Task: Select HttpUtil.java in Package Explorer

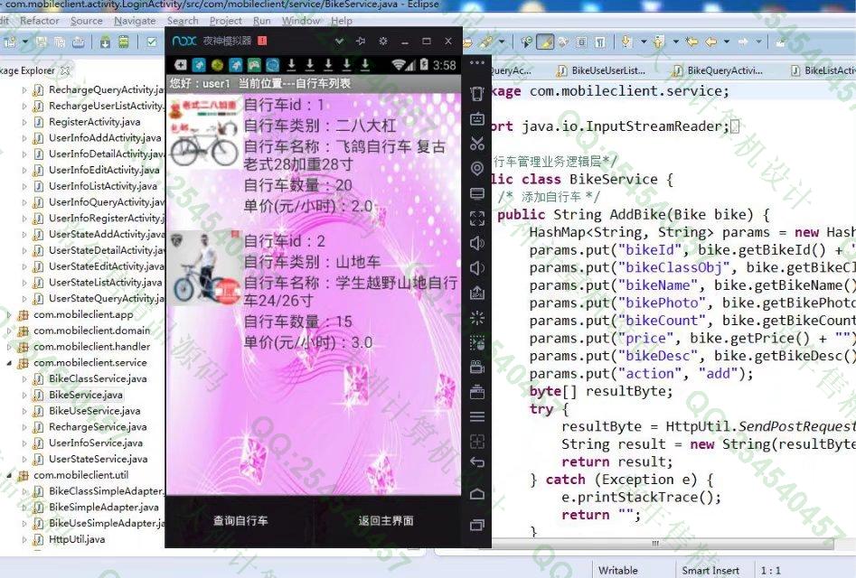Action: pyautogui.click(x=77, y=539)
